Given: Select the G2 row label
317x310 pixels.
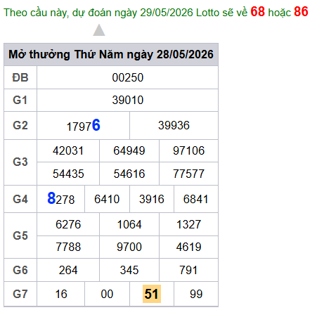Looking at the screenshot, I should click(x=20, y=125).
